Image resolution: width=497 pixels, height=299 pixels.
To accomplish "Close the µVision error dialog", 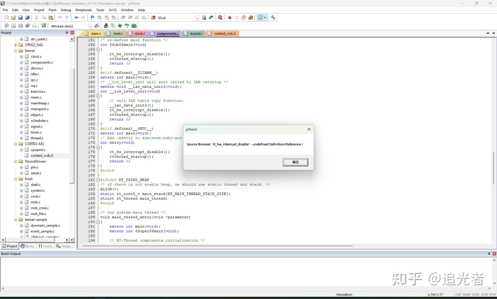I will (309, 129).
